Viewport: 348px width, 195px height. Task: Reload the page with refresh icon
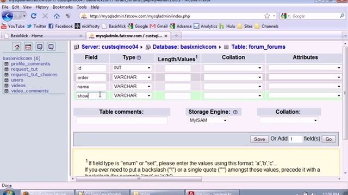click(34, 16)
